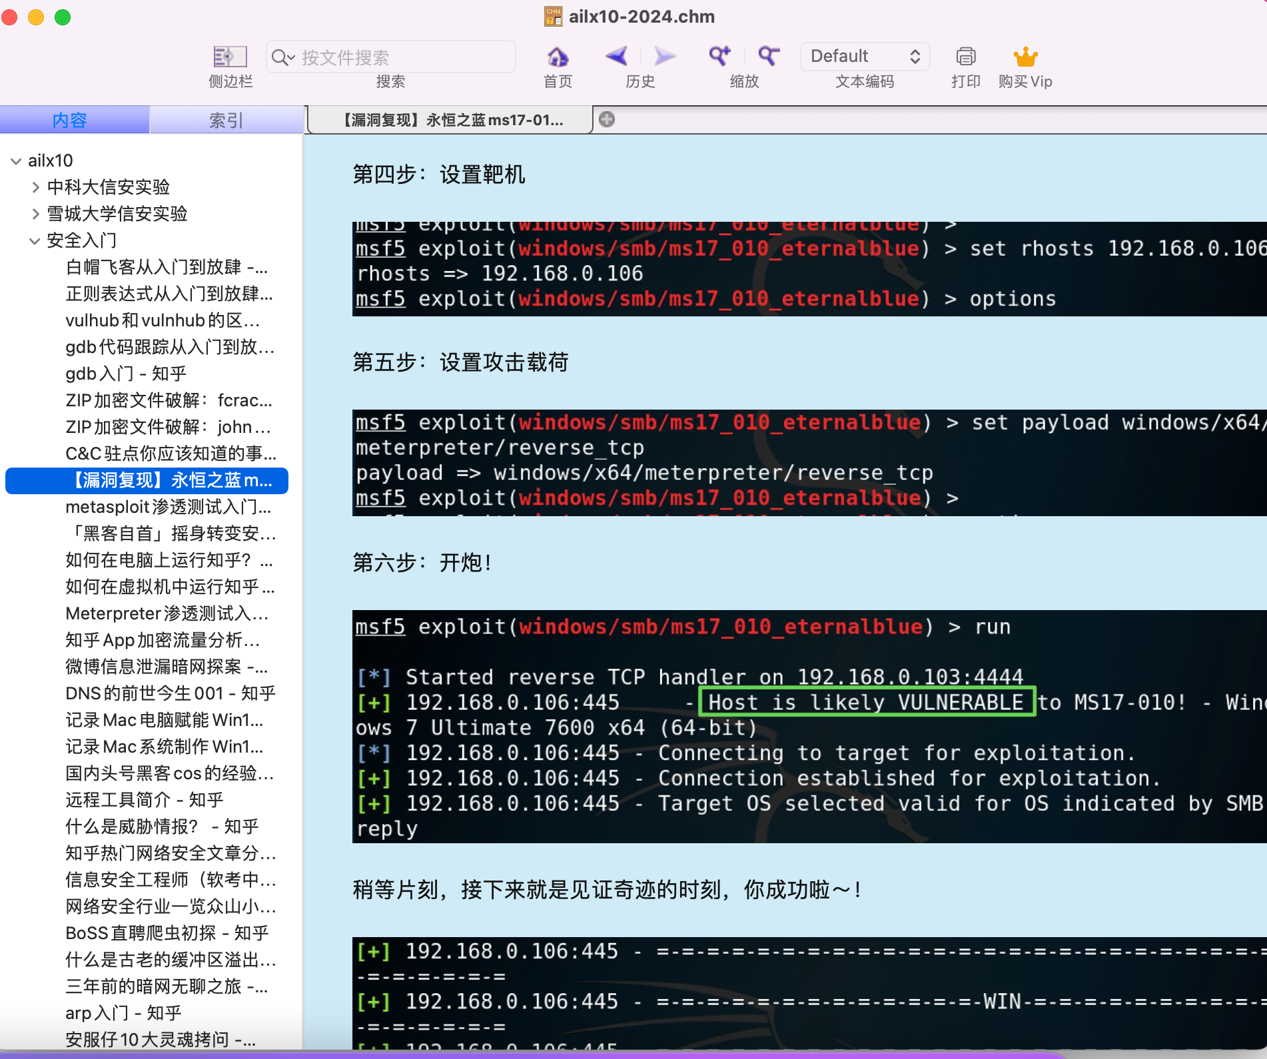Open a new tab with the plus button

(606, 120)
